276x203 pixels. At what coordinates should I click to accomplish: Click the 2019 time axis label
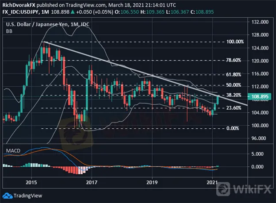pyautogui.click(x=152, y=182)
